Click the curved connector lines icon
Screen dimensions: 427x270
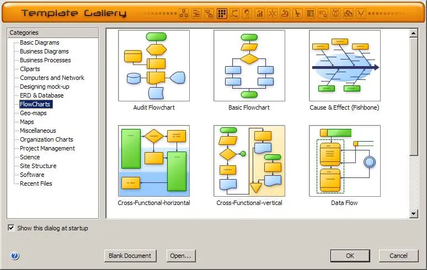click(234, 13)
